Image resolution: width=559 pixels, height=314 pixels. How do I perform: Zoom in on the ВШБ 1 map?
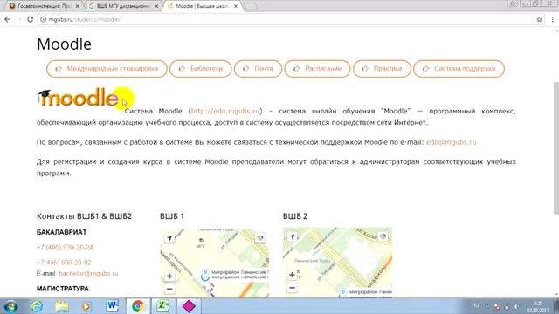click(169, 276)
